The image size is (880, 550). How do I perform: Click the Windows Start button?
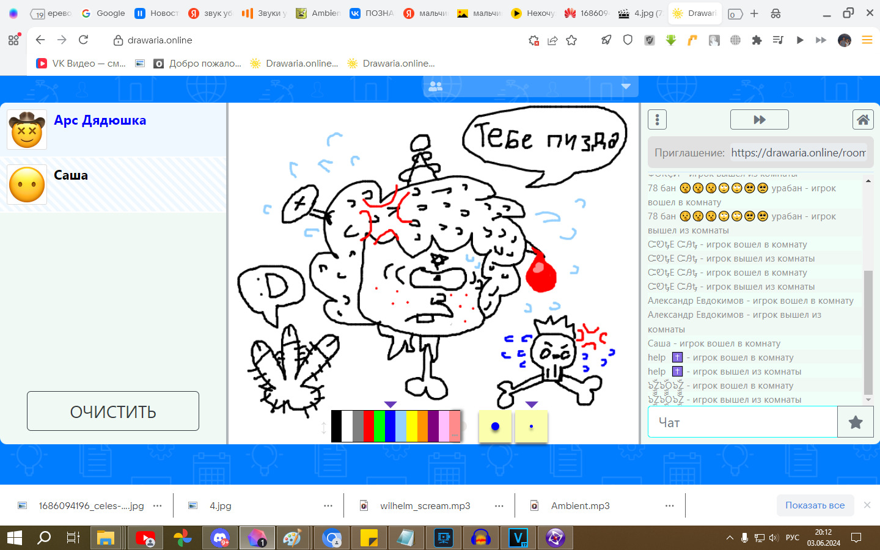14,538
